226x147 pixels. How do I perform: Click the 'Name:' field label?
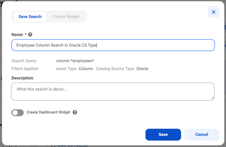click(17, 35)
